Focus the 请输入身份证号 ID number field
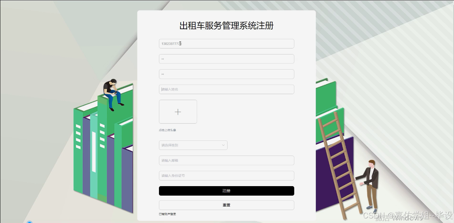Screen dimensions: 454x223 click(x=226, y=176)
